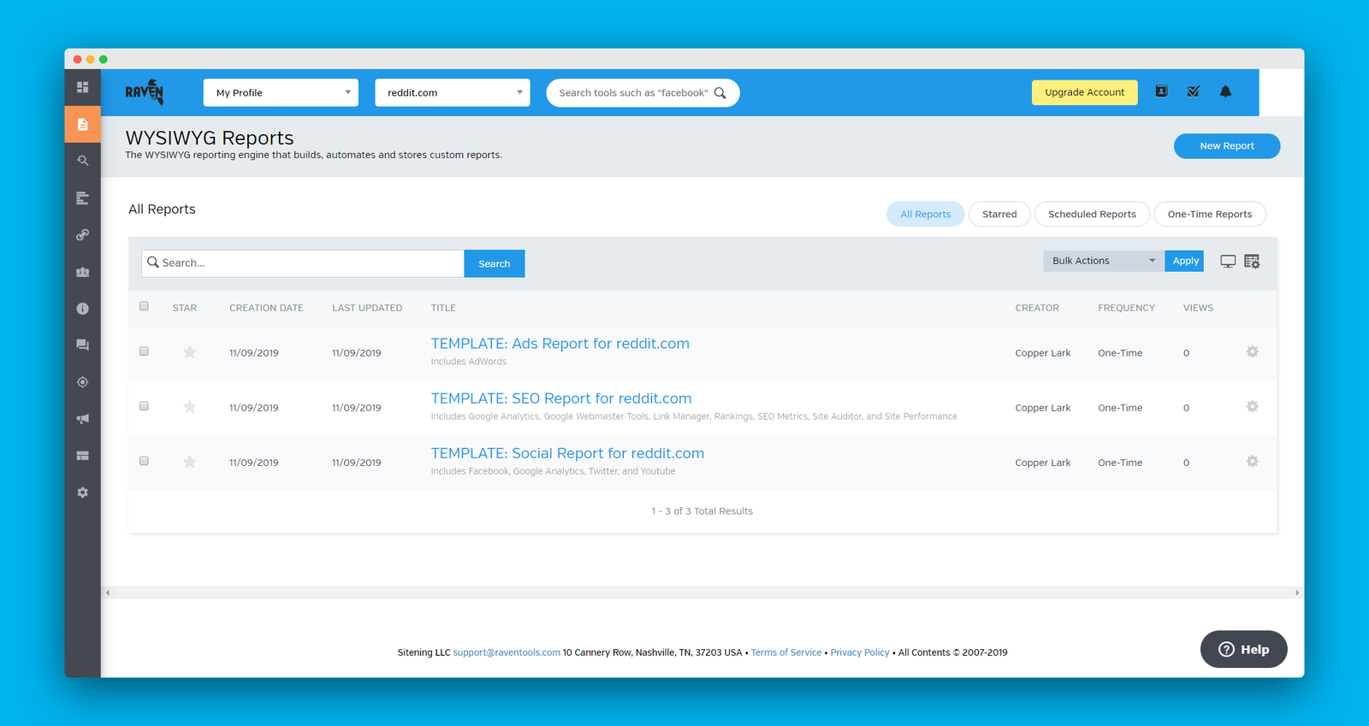Click the horizontal scrollbar right arrow
Image resolution: width=1369 pixels, height=726 pixels.
click(x=1297, y=593)
